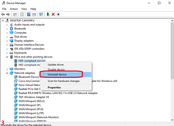Screen dimensions: 174x126
Task: Click the Action Pane toolbar icon
Action: coord(34,14)
